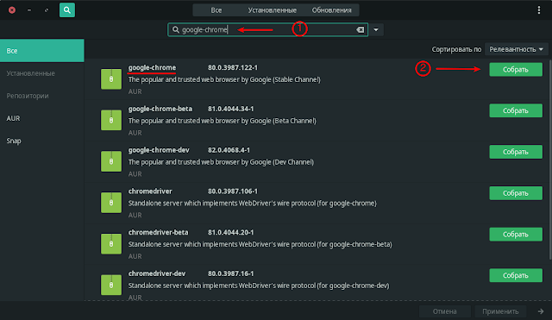Select Snap in the sidebar
The height and width of the screenshot is (320, 552).
(x=42, y=141)
